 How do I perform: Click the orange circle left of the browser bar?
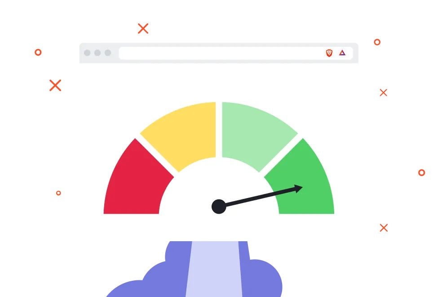point(38,52)
